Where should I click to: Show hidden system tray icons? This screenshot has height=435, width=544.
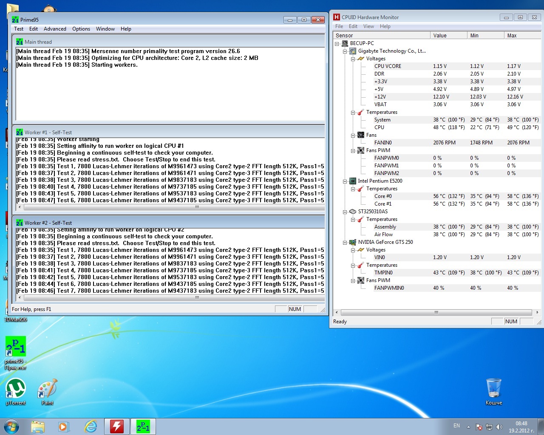pyautogui.click(x=468, y=427)
